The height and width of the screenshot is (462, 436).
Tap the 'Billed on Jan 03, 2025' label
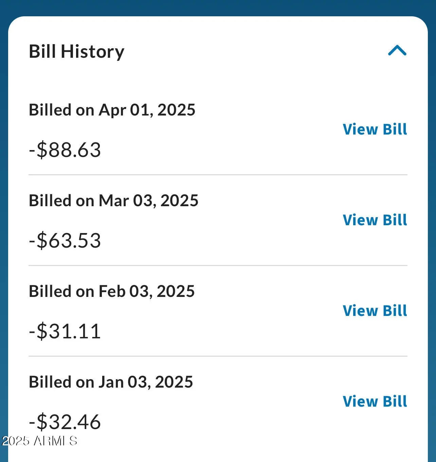click(x=111, y=382)
